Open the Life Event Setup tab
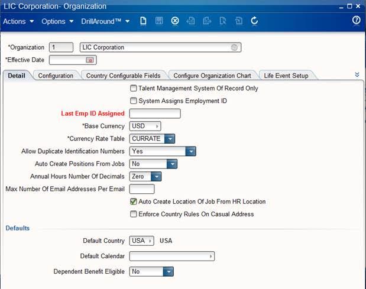Image resolution: width=366 pixels, height=289 pixels. (286, 76)
